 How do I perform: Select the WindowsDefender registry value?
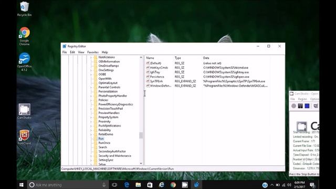[x=161, y=86]
